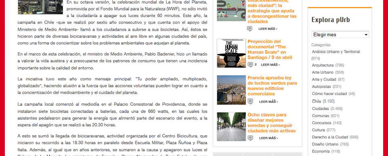Screen dimensions: 388x156
Task: Click comment icon under Ocho claves article
Action: coord(250,138)
